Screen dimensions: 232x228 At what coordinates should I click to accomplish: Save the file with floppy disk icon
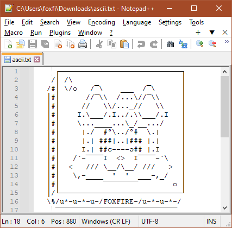coord(33,44)
